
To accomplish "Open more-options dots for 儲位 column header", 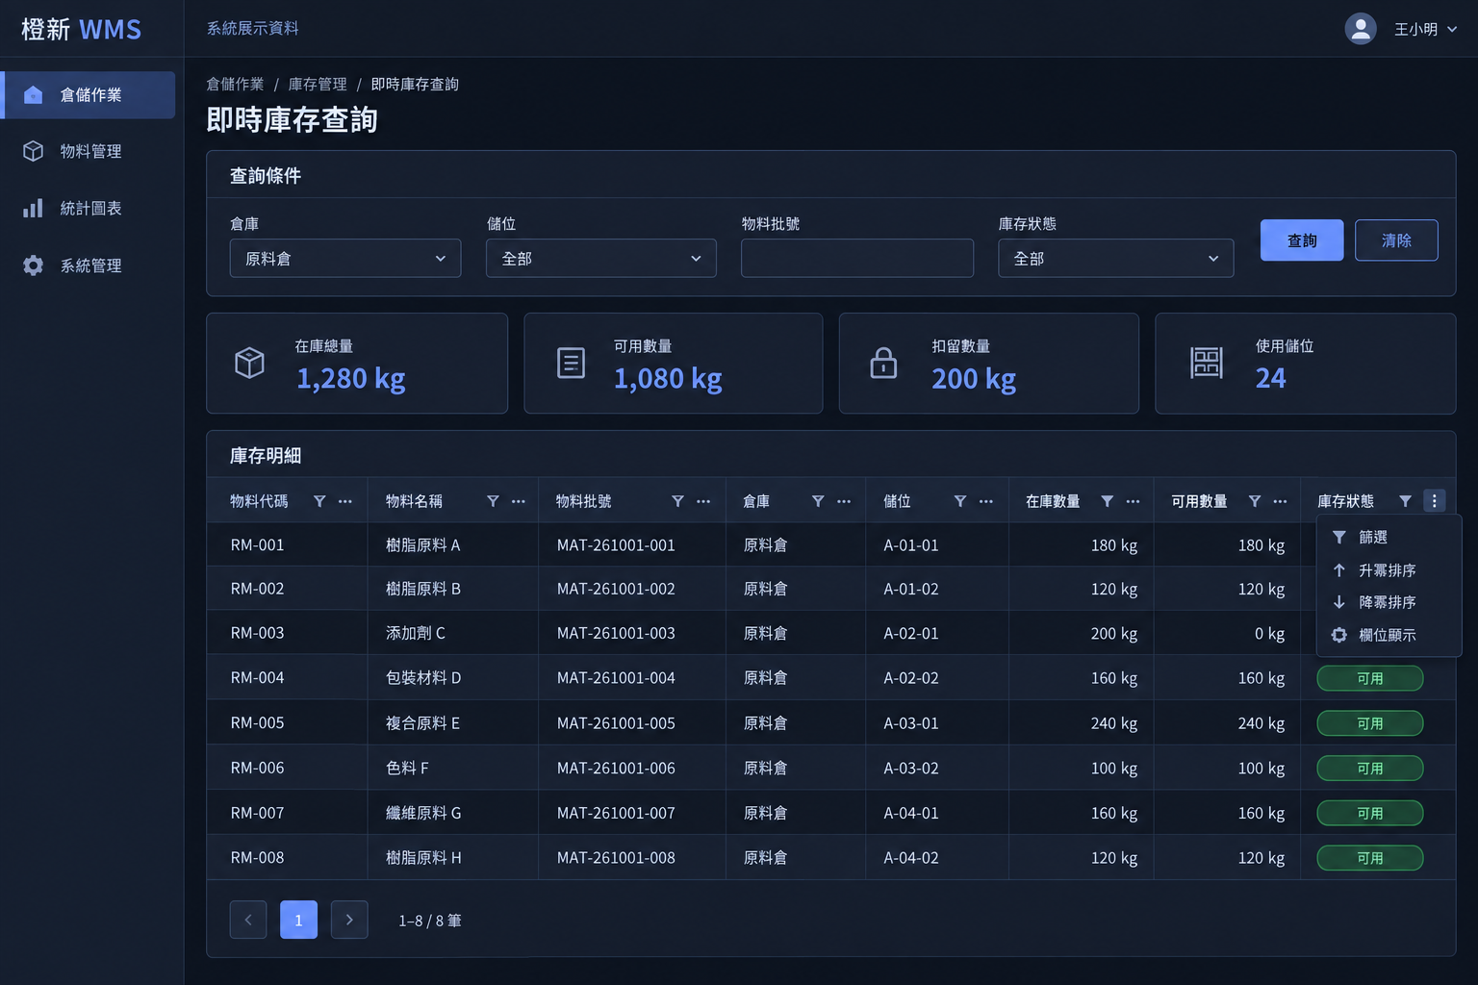I will click(x=986, y=501).
